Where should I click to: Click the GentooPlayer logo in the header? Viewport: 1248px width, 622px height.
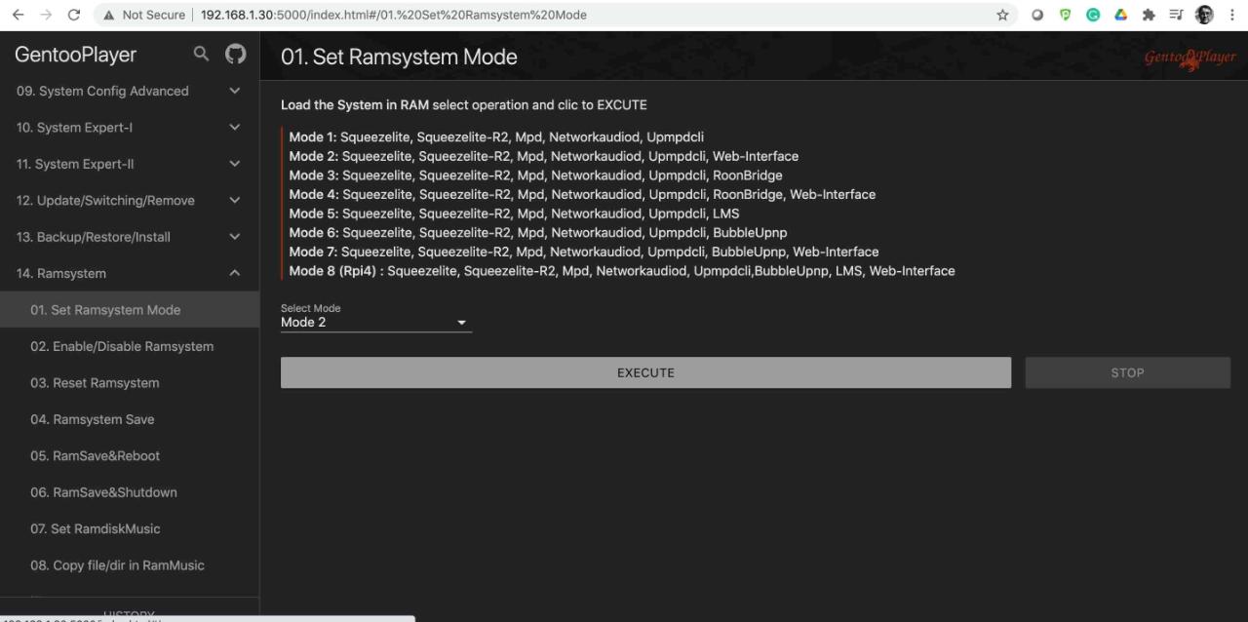tap(1189, 58)
